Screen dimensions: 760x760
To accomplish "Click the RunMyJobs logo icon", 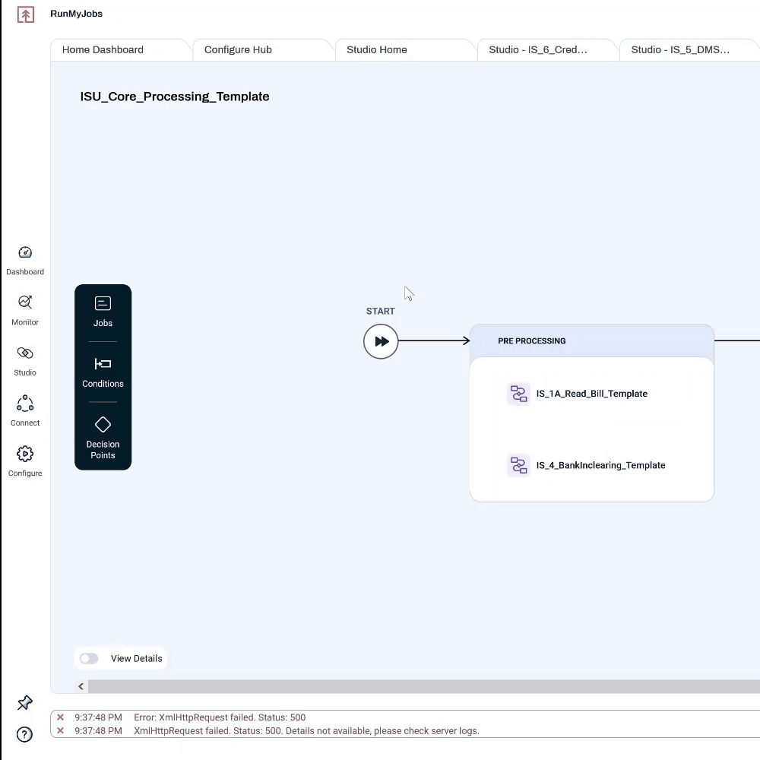I will point(26,14).
